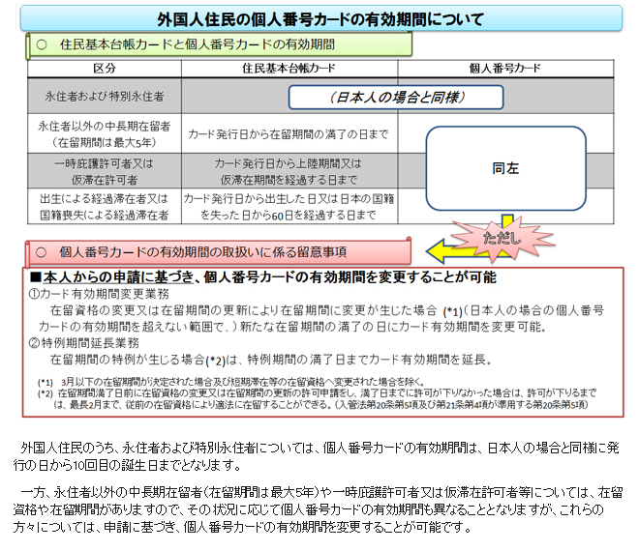Image resolution: width=639 pixels, height=551 pixels.
Task: Click sentence starting 在留期間の特例が生じる場合
Action: 271,360
